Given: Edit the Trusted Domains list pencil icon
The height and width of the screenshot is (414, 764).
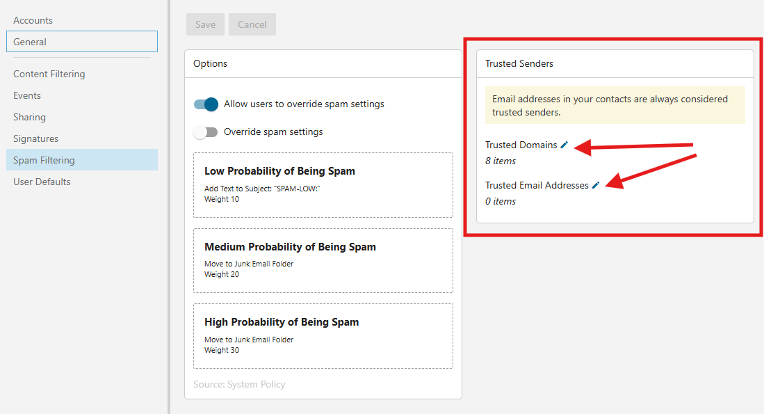Looking at the screenshot, I should [x=564, y=145].
